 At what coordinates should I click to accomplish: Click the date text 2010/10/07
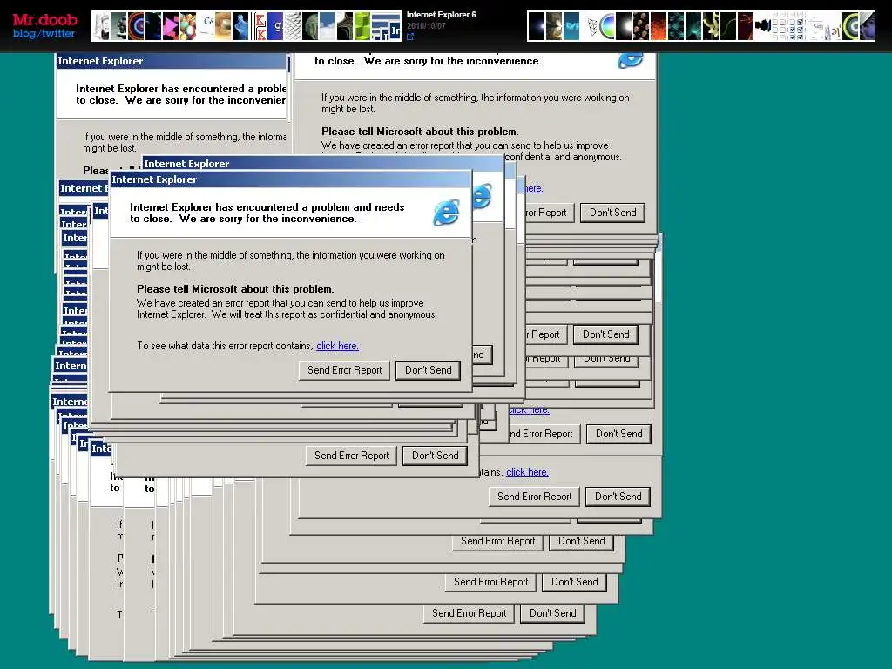426,25
